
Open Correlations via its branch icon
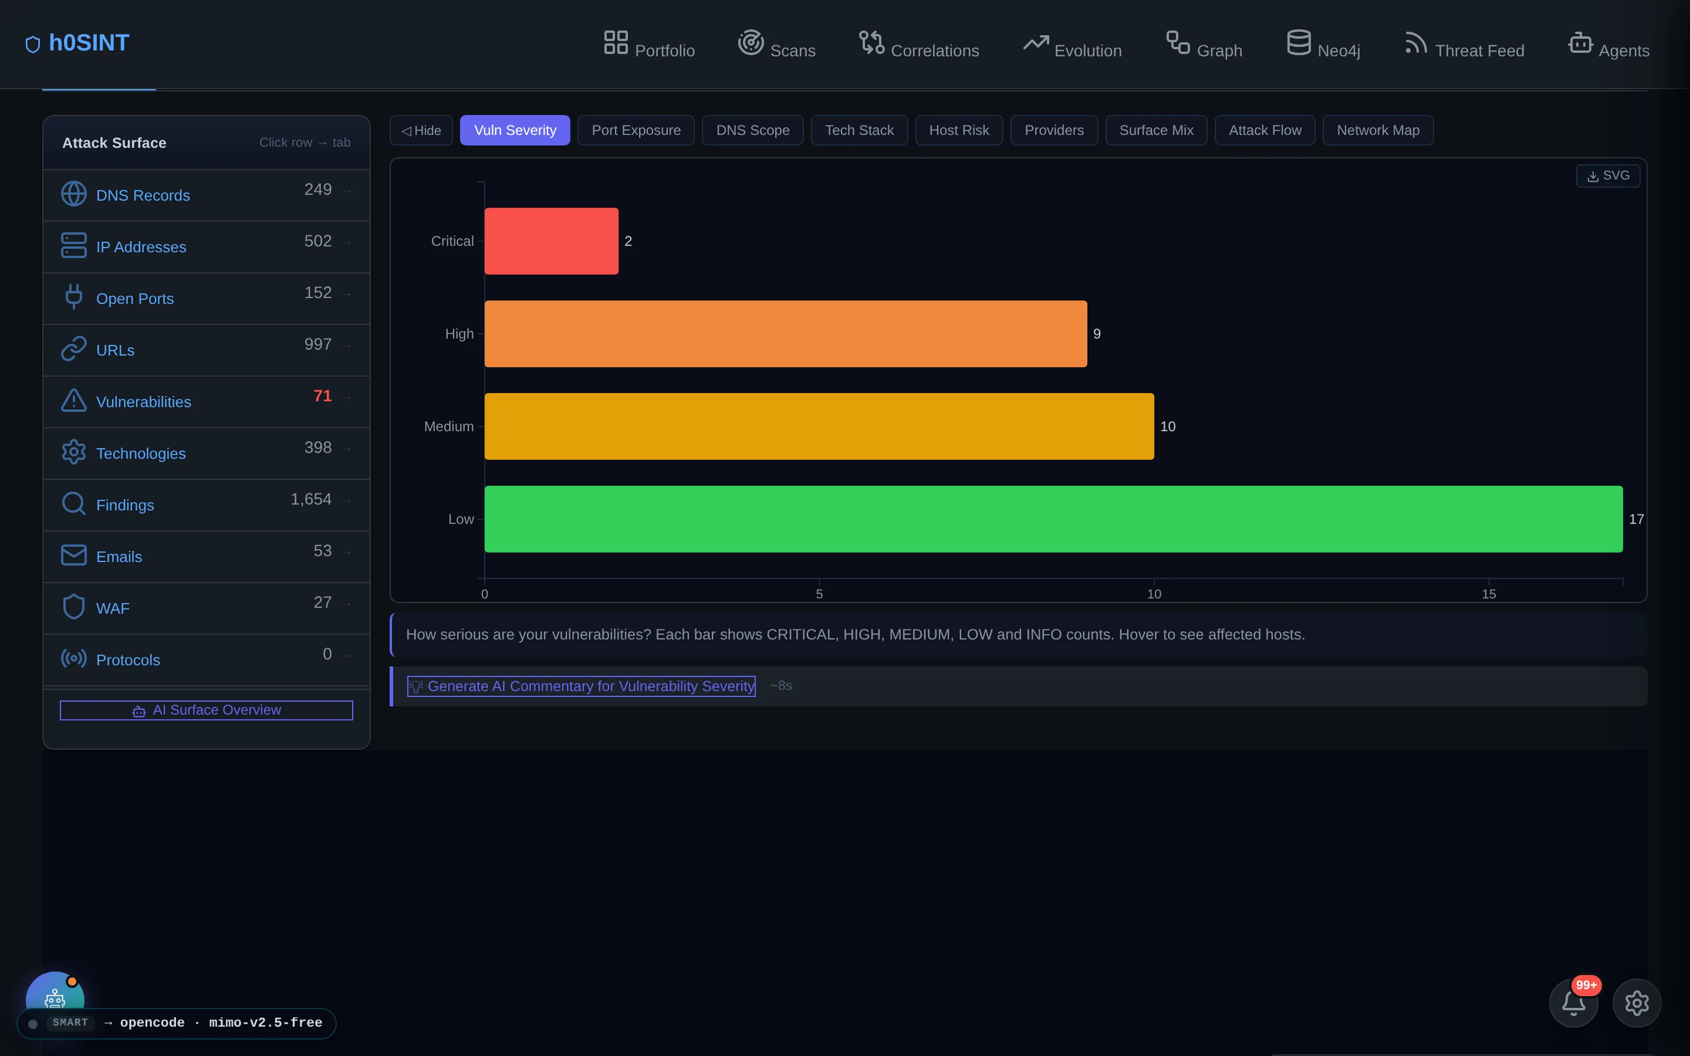(x=871, y=42)
